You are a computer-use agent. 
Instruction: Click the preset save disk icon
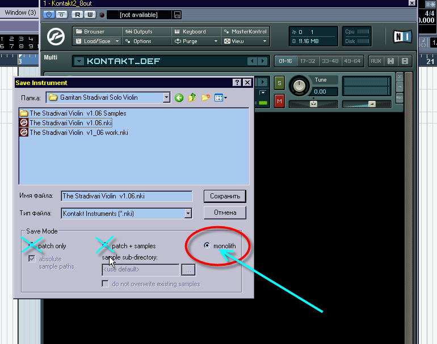point(177,15)
